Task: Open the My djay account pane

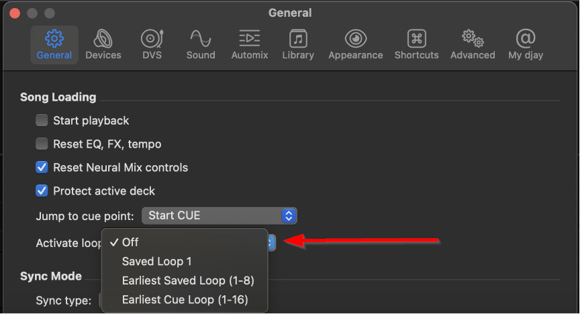Action: coord(526,44)
